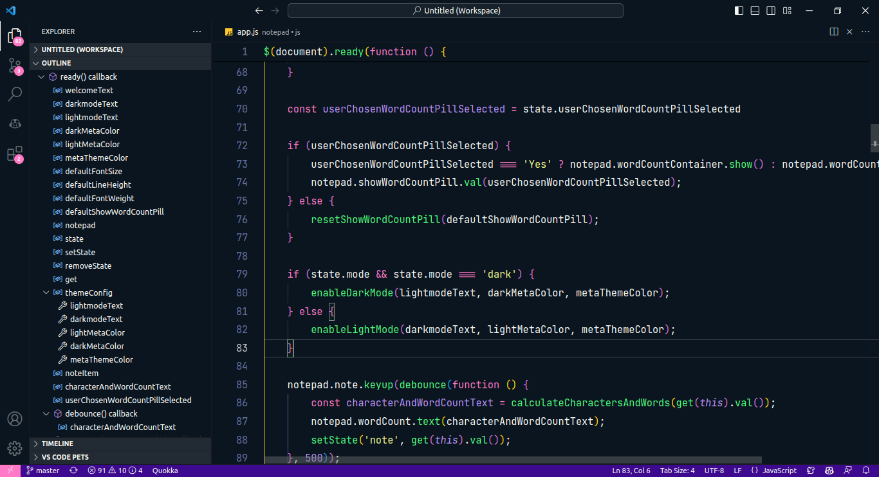Synchronize changes with the sync icon
879x477 pixels.
(x=73, y=471)
